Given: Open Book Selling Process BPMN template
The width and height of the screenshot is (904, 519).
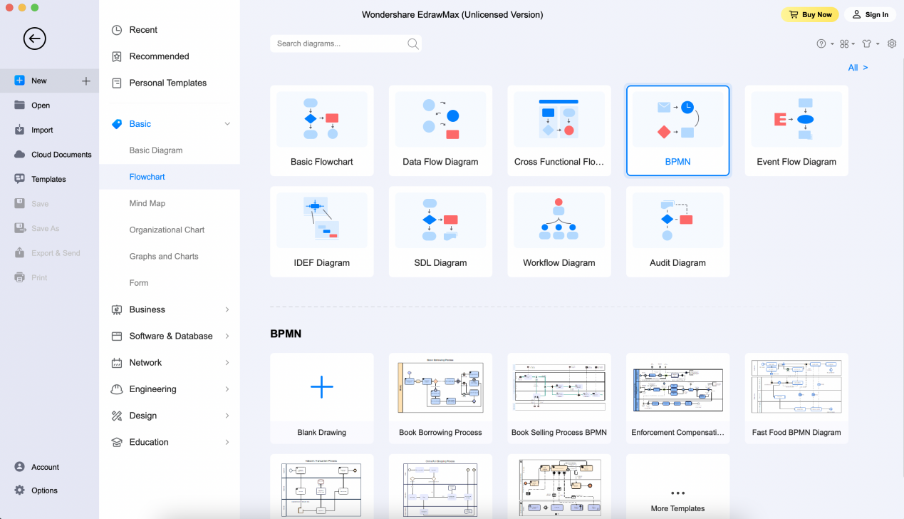Looking at the screenshot, I should tap(559, 399).
